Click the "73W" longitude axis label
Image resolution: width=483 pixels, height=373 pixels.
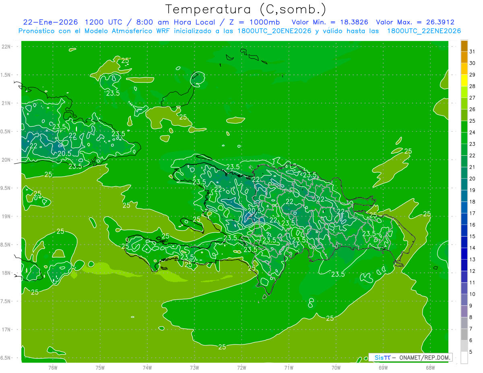coord(194,367)
